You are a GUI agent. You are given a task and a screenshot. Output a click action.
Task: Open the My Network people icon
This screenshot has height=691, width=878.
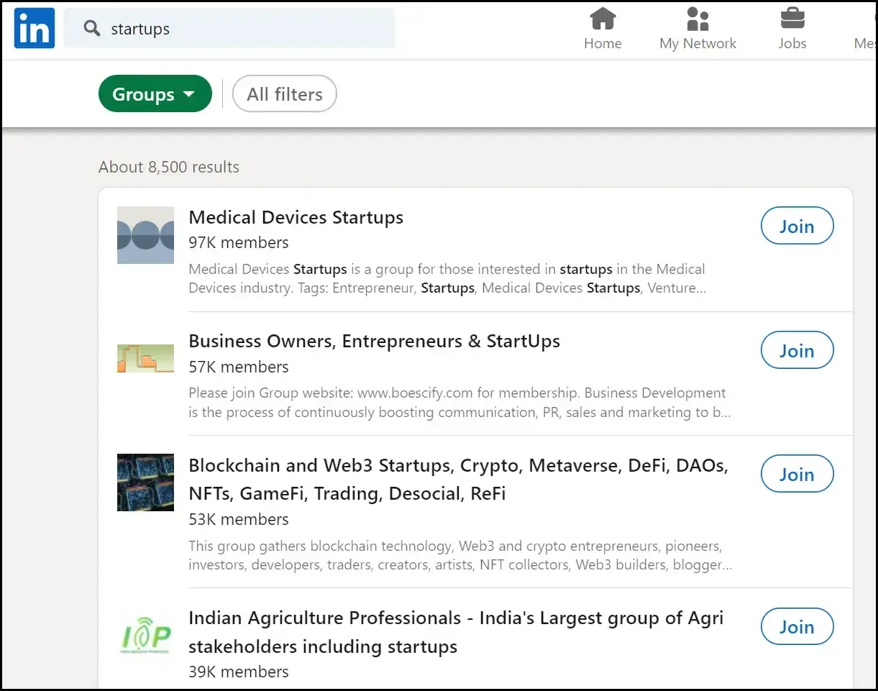tap(698, 18)
